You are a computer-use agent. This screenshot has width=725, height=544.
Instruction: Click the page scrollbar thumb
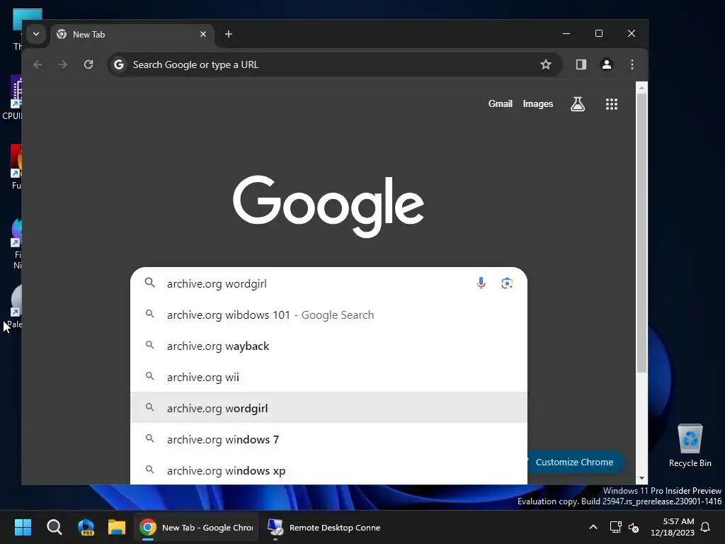coord(641,233)
